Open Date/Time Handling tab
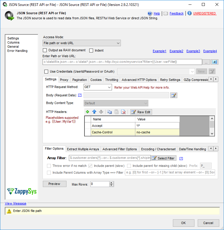 coord(192,149)
